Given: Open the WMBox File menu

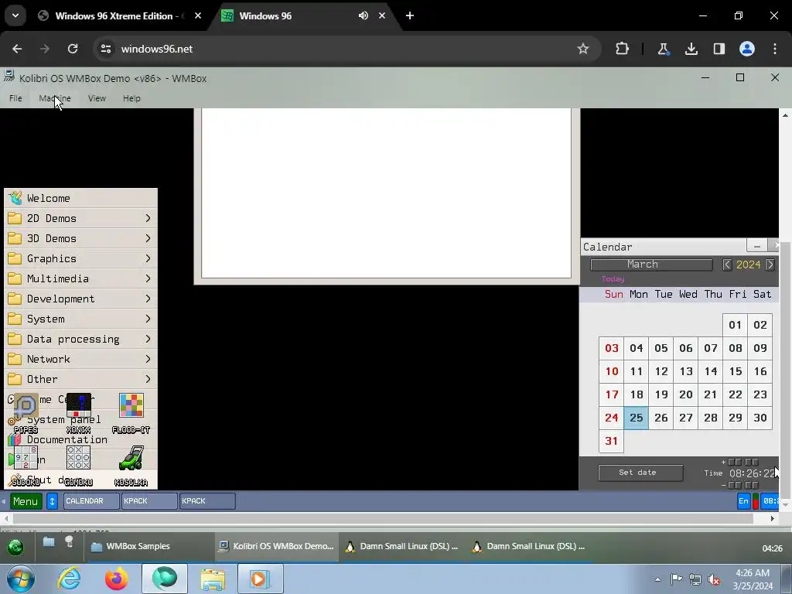Looking at the screenshot, I should [x=15, y=98].
